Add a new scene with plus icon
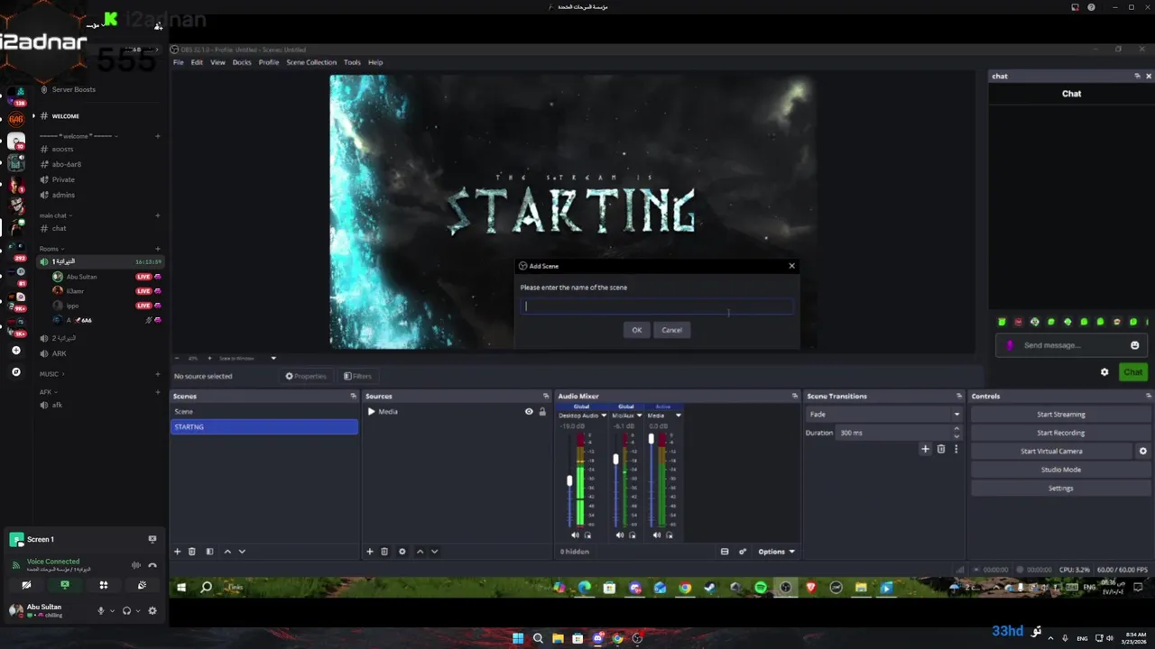 coord(178,552)
